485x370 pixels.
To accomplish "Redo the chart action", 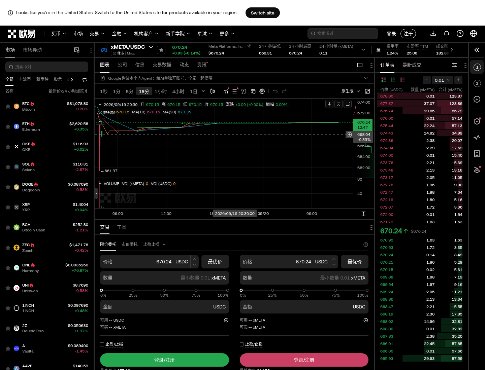I will click(x=284, y=91).
